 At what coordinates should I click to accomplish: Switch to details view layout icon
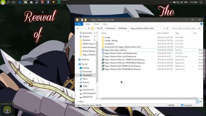tap(197, 101)
